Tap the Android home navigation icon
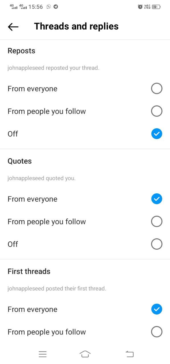The height and width of the screenshot is (364, 170). tap(85, 354)
